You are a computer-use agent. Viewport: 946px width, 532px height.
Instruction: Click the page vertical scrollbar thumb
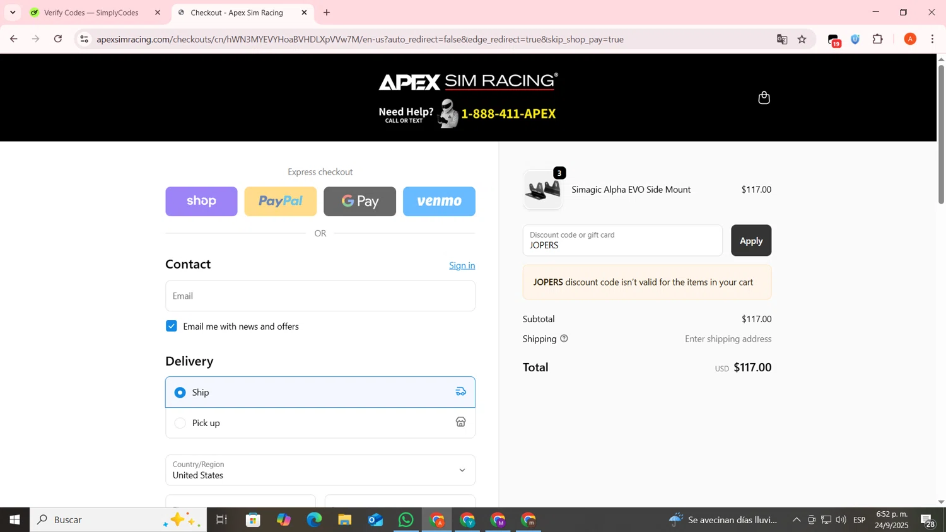(x=941, y=134)
